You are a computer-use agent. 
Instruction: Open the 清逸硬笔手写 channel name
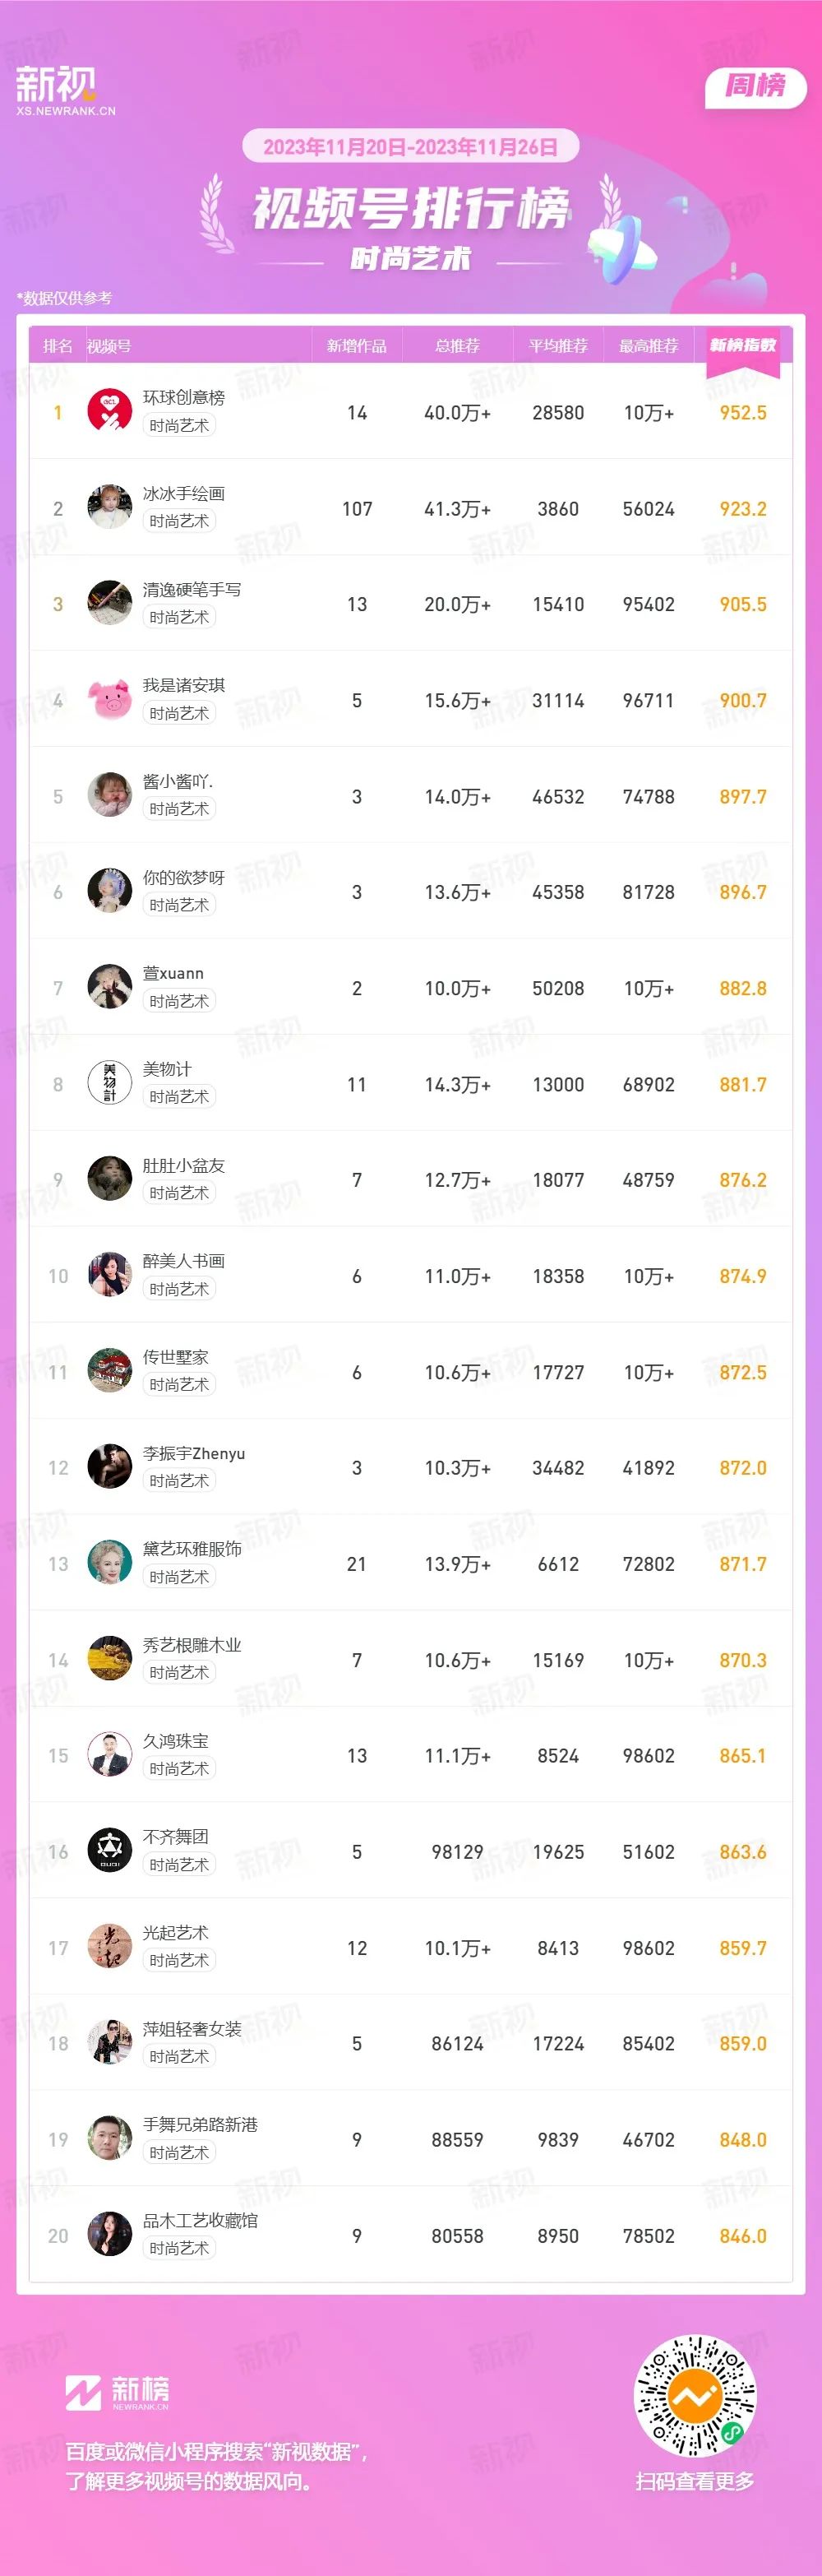pos(192,589)
